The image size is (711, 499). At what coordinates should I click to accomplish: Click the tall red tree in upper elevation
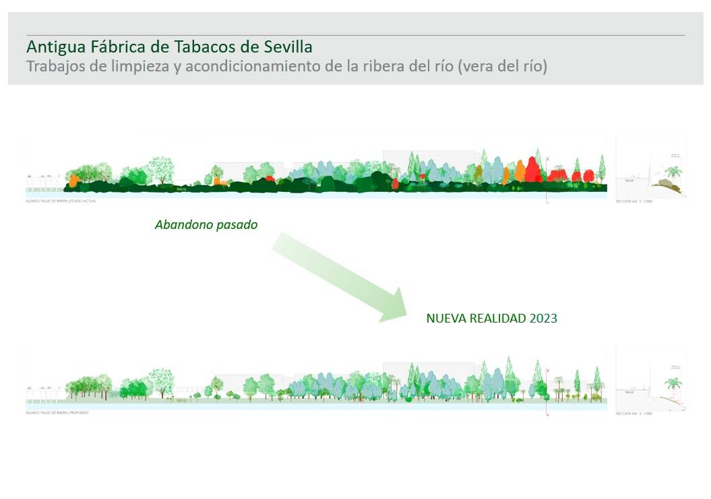coord(534,170)
